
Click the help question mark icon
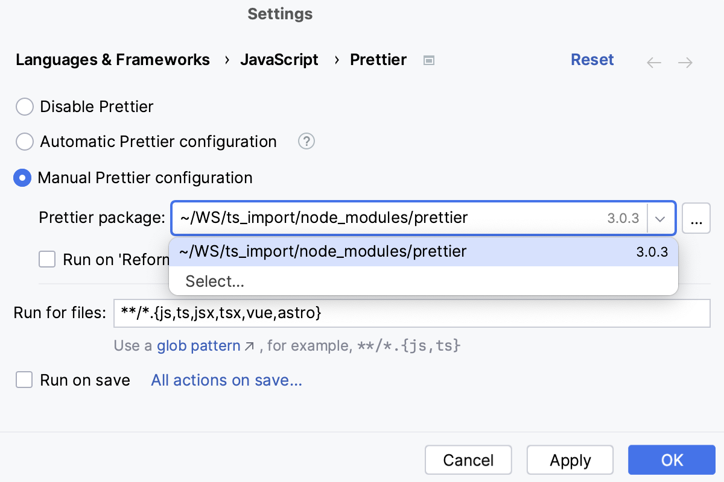(306, 142)
